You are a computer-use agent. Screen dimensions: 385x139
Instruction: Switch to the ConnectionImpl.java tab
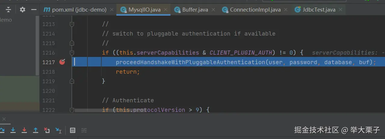pyautogui.click(x=255, y=10)
